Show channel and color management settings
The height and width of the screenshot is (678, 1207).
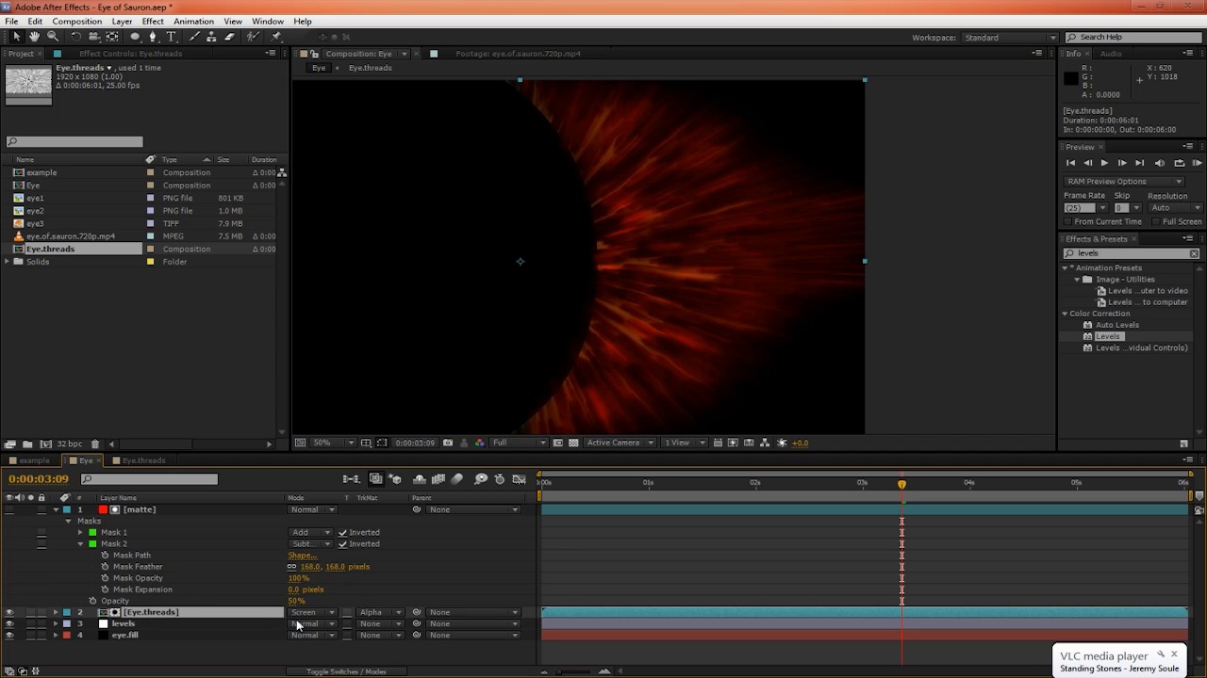tap(479, 443)
